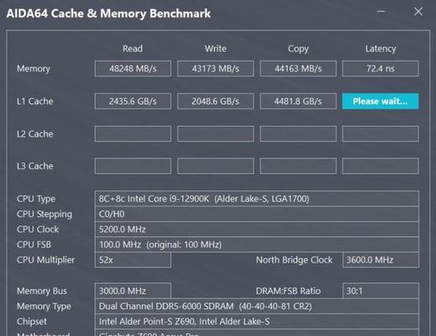Click the L1 Cache Write 2048.6 GB/s field
The width and height of the screenshot is (436, 336).
pyautogui.click(x=216, y=101)
